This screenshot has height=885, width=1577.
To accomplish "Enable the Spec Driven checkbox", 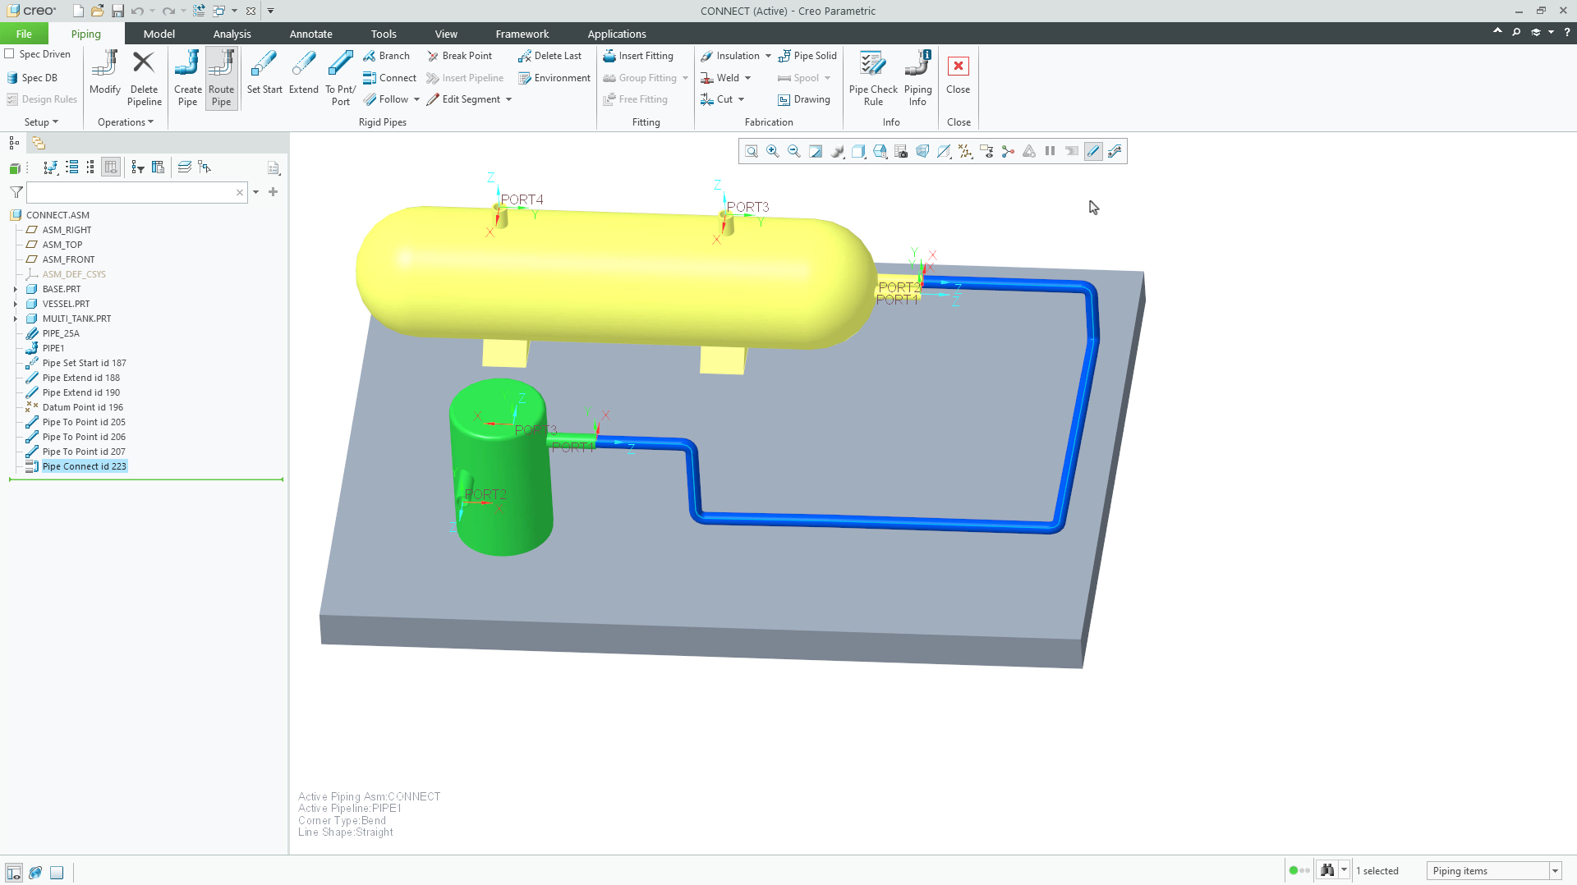I will pyautogui.click(x=10, y=54).
